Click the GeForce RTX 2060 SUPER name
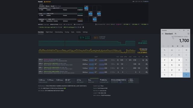This screenshot has width=193, height=108. click(x=51, y=72)
